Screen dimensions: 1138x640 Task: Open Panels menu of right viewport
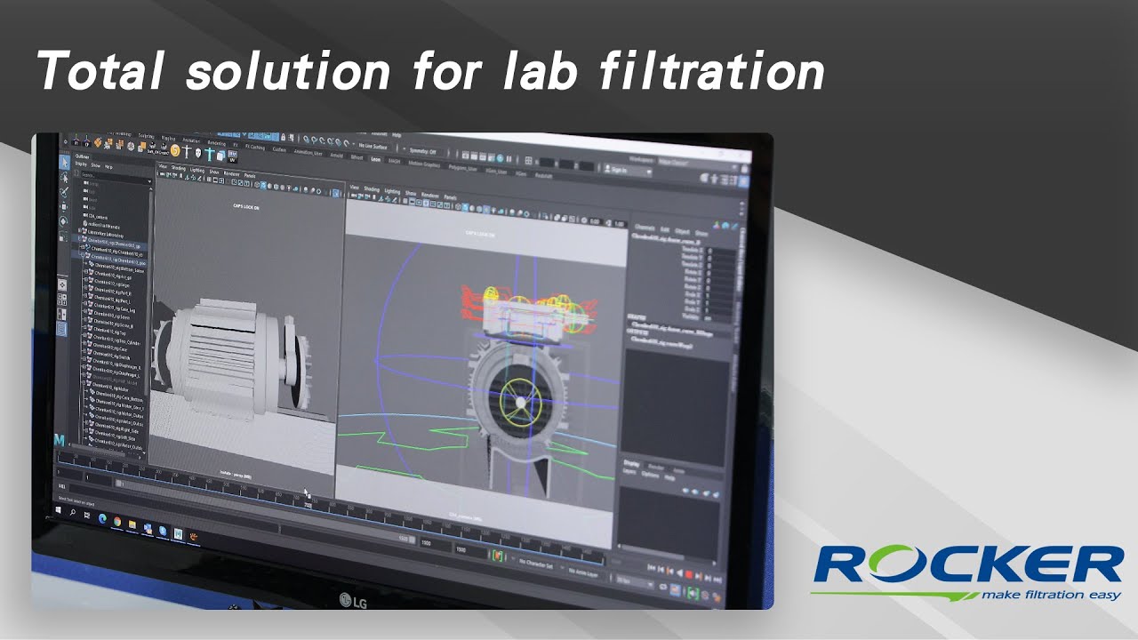(451, 197)
